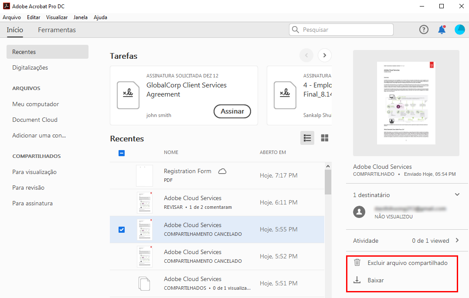Click the recipient avatar icon
This screenshot has width=469, height=298.
pyautogui.click(x=359, y=212)
